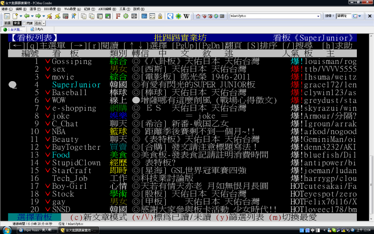Click the gray window icon after globe
The image size is (374, 234).
(x=222, y=16)
